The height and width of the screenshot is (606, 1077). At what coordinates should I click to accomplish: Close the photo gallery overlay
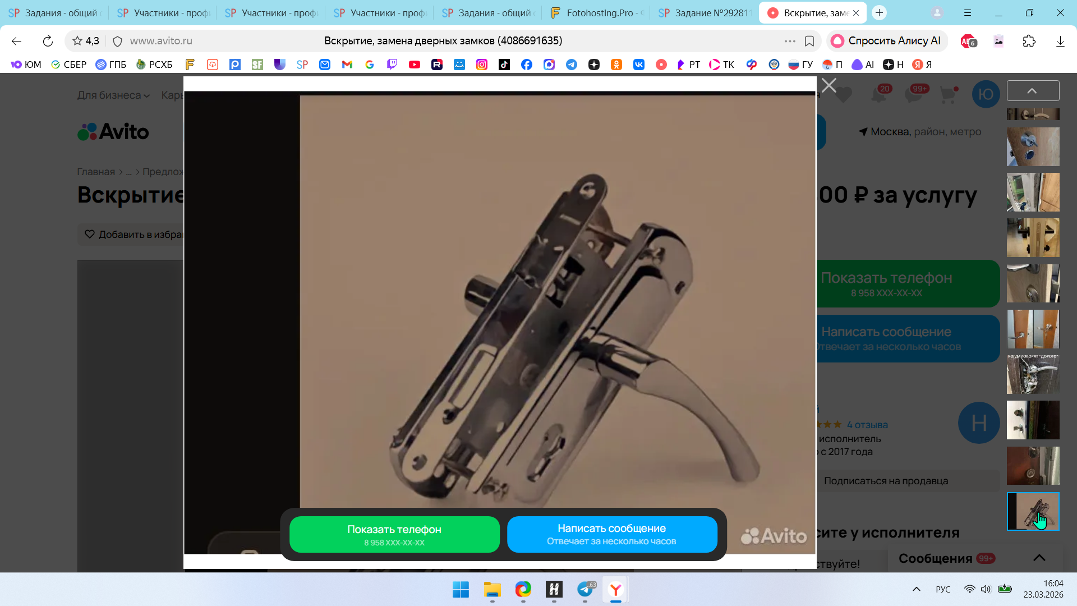click(x=829, y=86)
